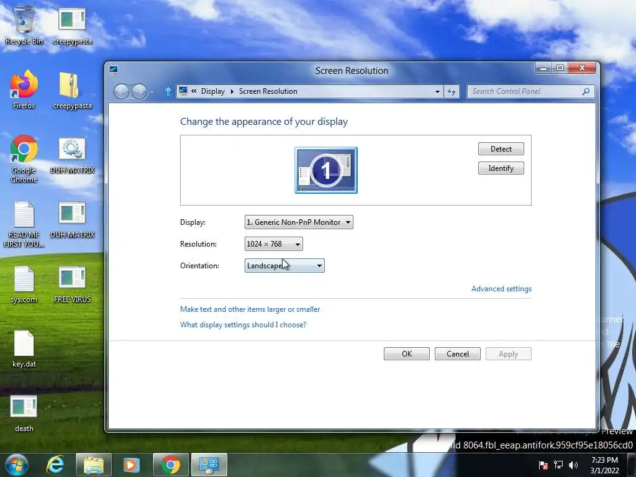The width and height of the screenshot is (636, 477).
Task: Open Action Center flag in tray
Action: click(543, 465)
